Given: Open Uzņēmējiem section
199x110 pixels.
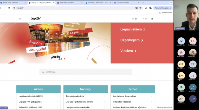Looking at the screenshot, I should [132, 40].
